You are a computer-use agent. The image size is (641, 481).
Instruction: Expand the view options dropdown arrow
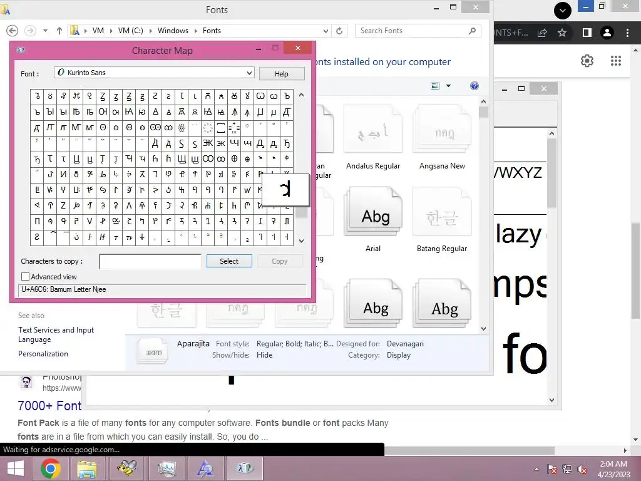click(448, 86)
